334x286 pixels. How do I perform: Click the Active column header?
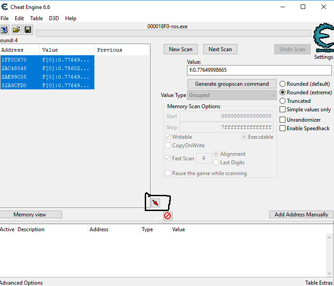7,229
